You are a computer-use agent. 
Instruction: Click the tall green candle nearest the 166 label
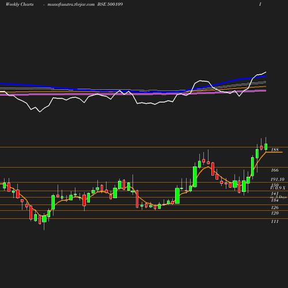252,166
